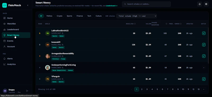Click Politics tag on ArmageddonRewardsBilly row

55,59
